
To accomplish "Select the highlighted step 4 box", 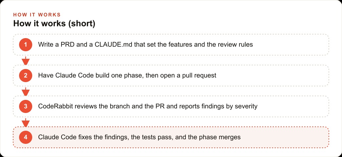I will tap(171, 137).
